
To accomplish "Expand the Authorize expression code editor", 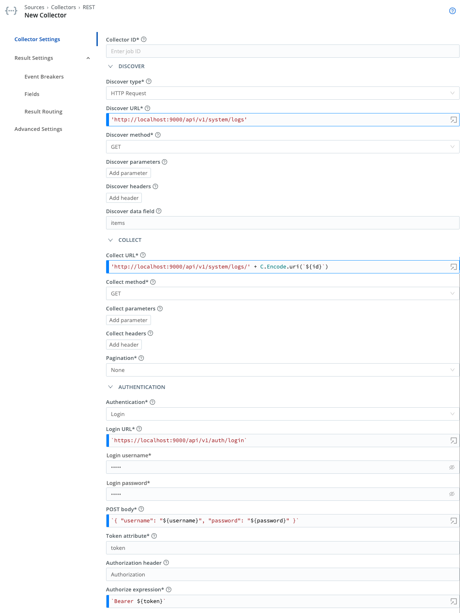I will pos(453,601).
